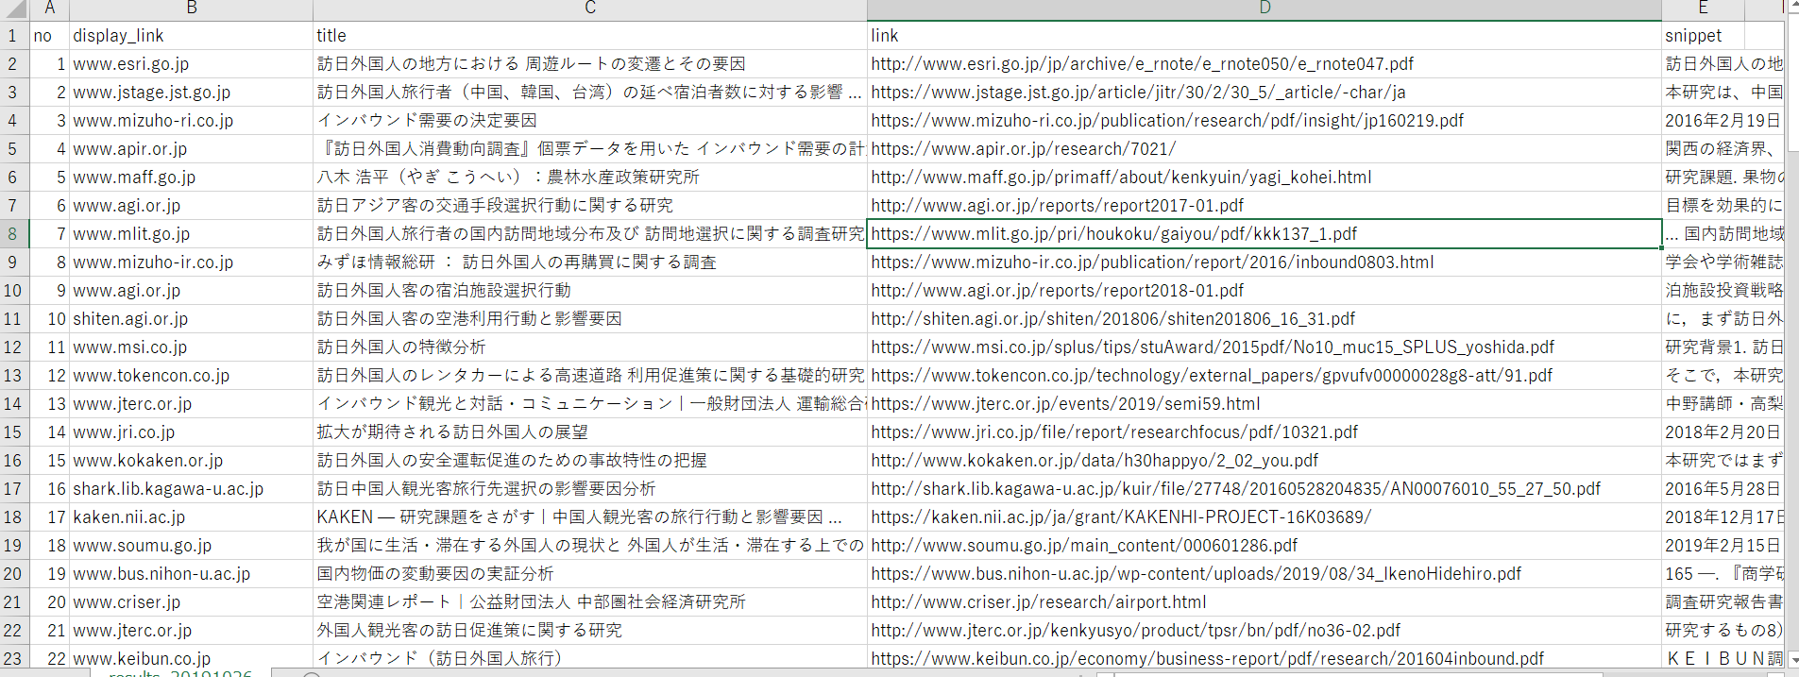Select cell www.bus.nihon-u.ac.jp

point(191,574)
